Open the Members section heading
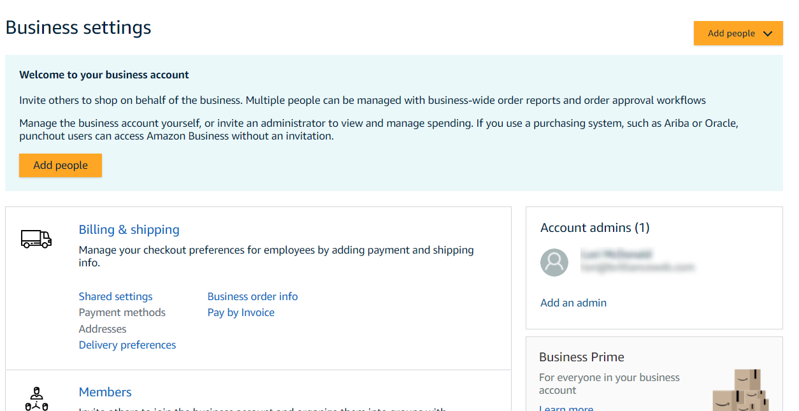Image resolution: width=799 pixels, height=411 pixels. coord(105,392)
